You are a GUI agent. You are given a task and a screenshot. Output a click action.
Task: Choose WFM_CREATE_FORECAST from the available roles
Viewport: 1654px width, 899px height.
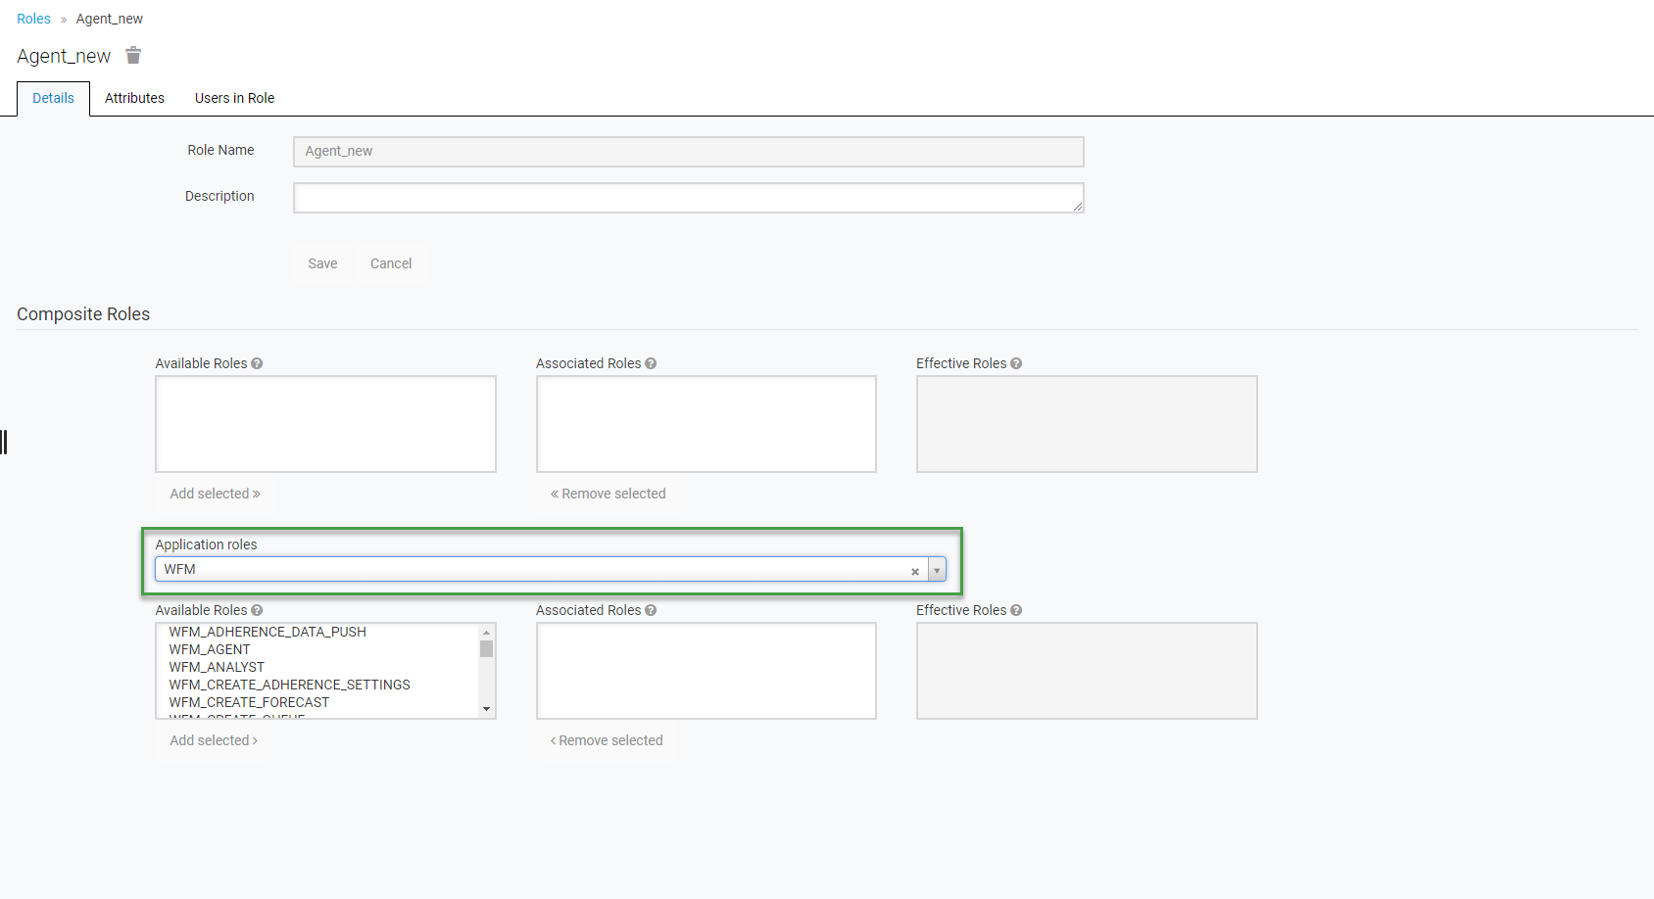[x=249, y=702]
